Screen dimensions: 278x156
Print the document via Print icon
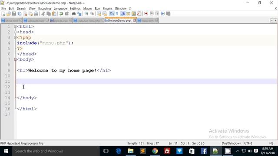[x=36, y=13]
